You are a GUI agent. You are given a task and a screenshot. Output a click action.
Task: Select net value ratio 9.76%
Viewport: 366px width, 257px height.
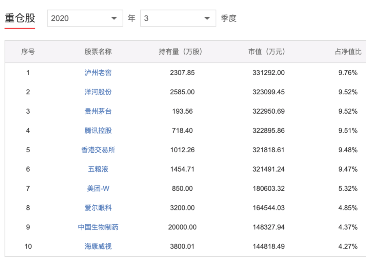pos(348,73)
